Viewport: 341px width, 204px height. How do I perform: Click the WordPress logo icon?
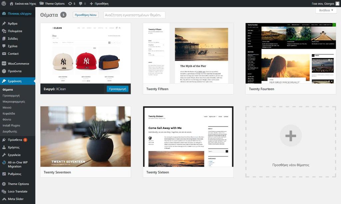pos(4,3)
